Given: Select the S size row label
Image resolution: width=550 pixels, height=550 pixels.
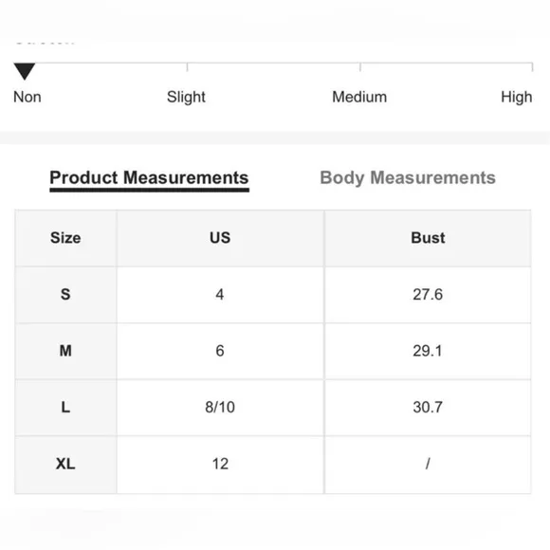Looking at the screenshot, I should coord(65,295).
